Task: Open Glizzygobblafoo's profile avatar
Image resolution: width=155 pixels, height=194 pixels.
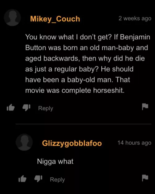Action: pos(24,142)
